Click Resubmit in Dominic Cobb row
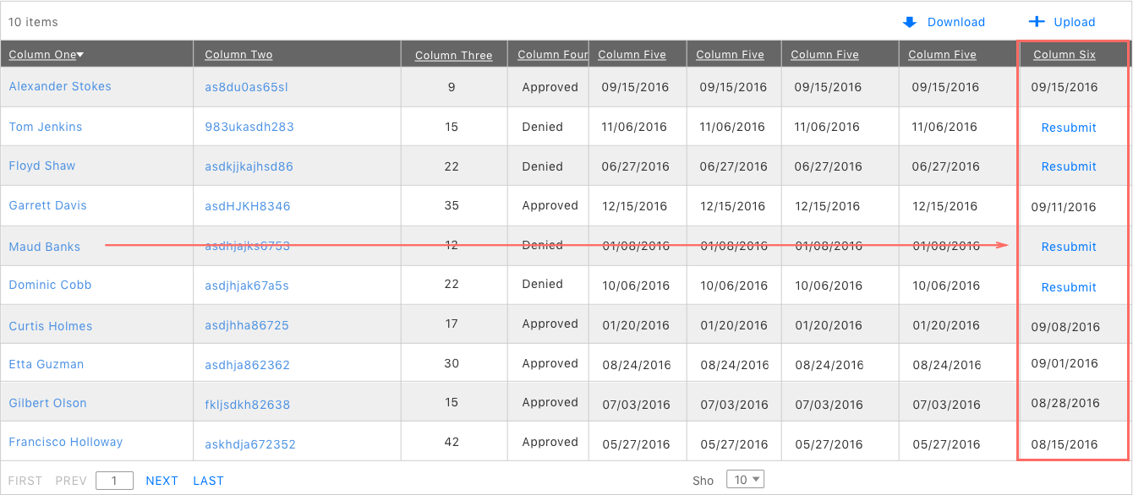1133x495 pixels. pyautogui.click(x=1069, y=287)
